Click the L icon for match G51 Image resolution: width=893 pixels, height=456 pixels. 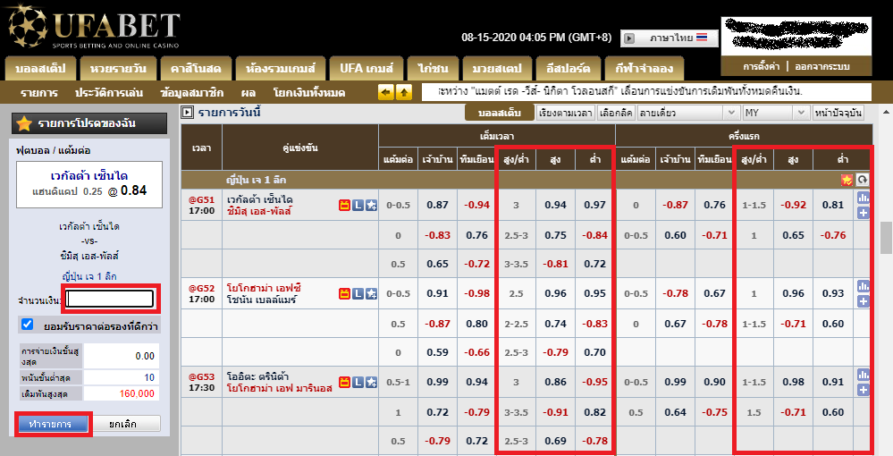click(358, 206)
